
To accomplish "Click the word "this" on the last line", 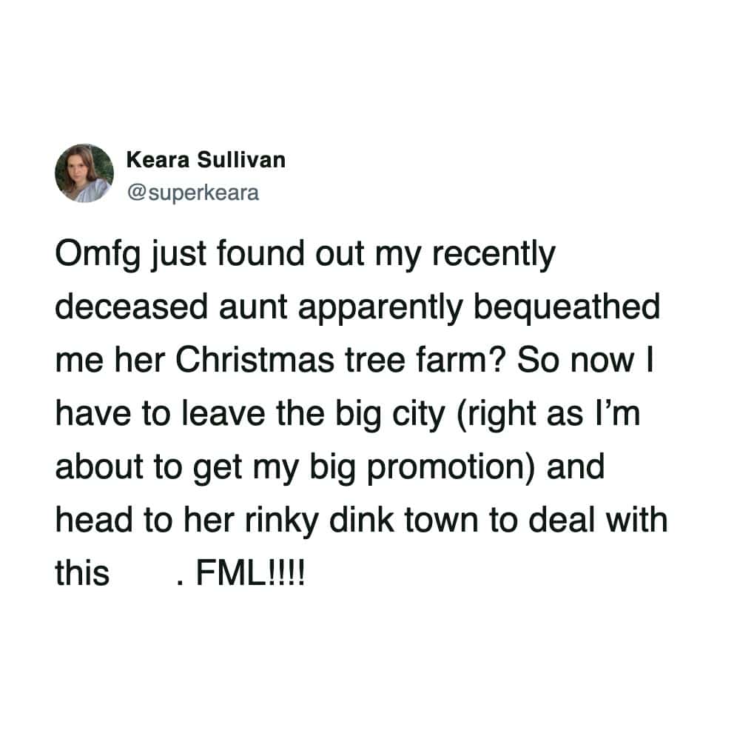I will point(82,574).
